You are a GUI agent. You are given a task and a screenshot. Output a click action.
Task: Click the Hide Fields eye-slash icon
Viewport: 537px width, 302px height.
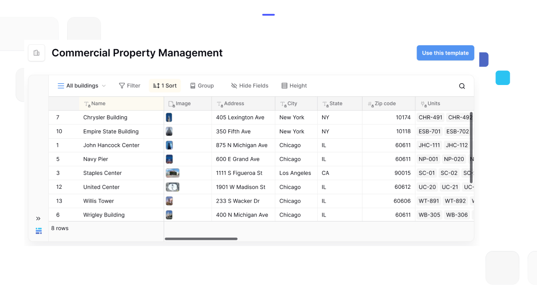tap(234, 85)
